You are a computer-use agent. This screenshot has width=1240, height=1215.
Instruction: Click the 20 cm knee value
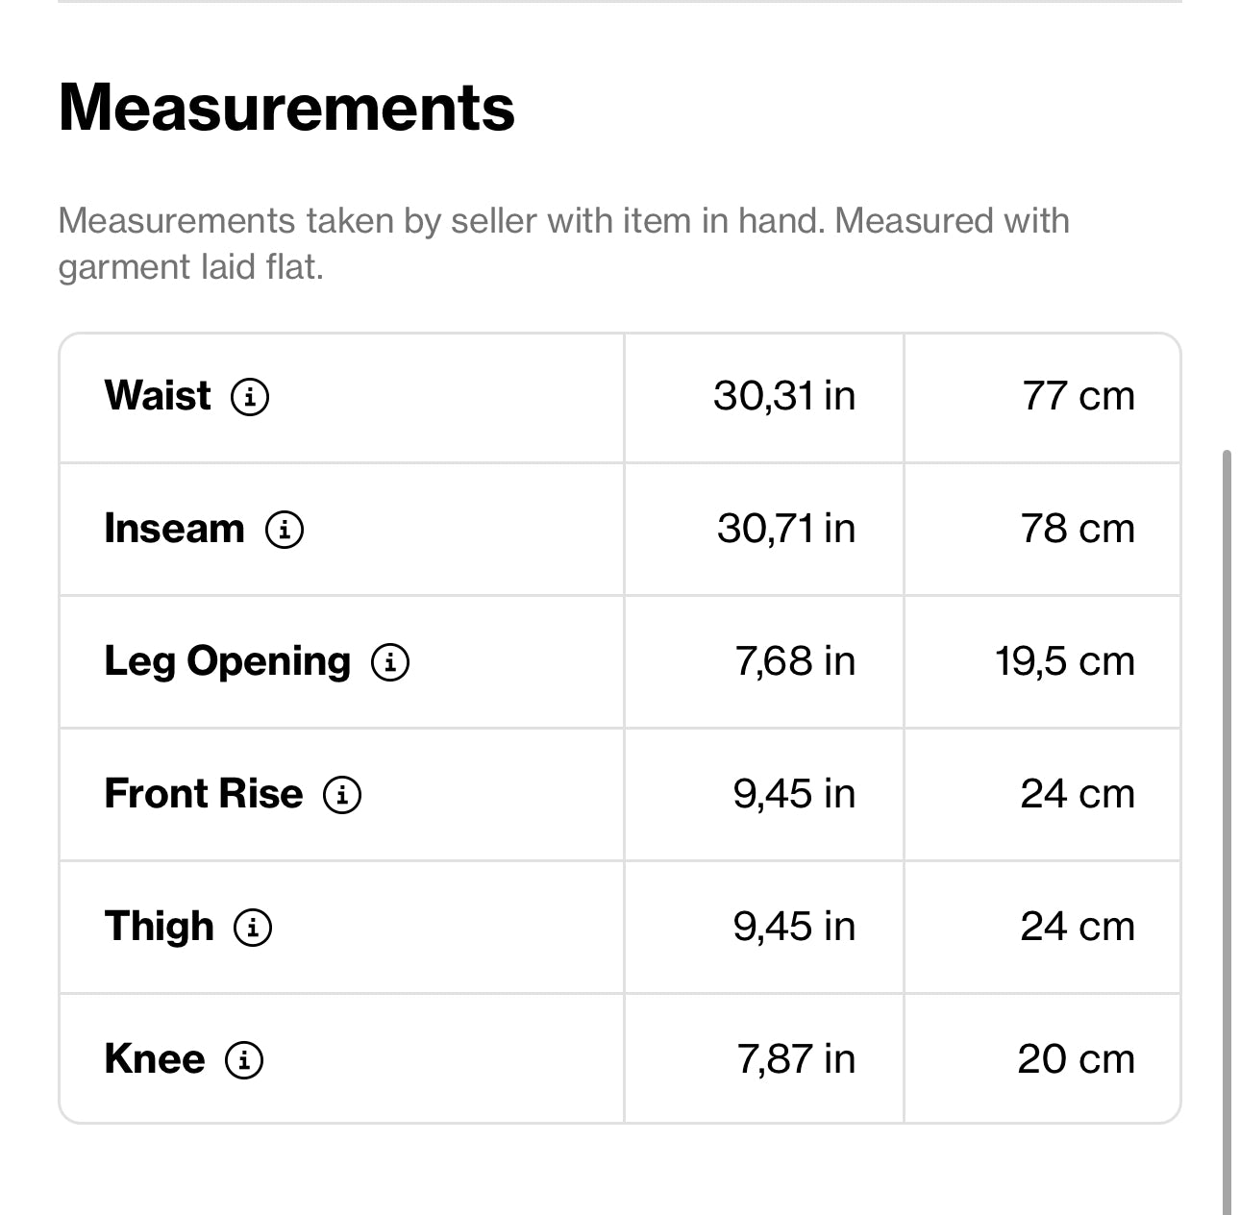point(1076,1059)
